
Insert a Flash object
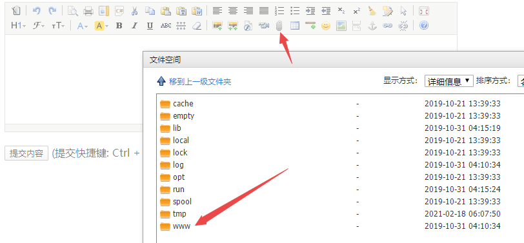point(248,26)
